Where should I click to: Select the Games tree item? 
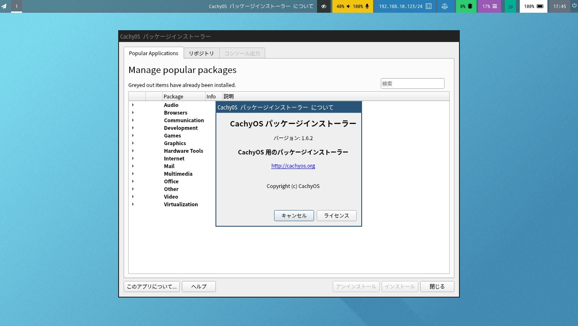click(x=173, y=135)
